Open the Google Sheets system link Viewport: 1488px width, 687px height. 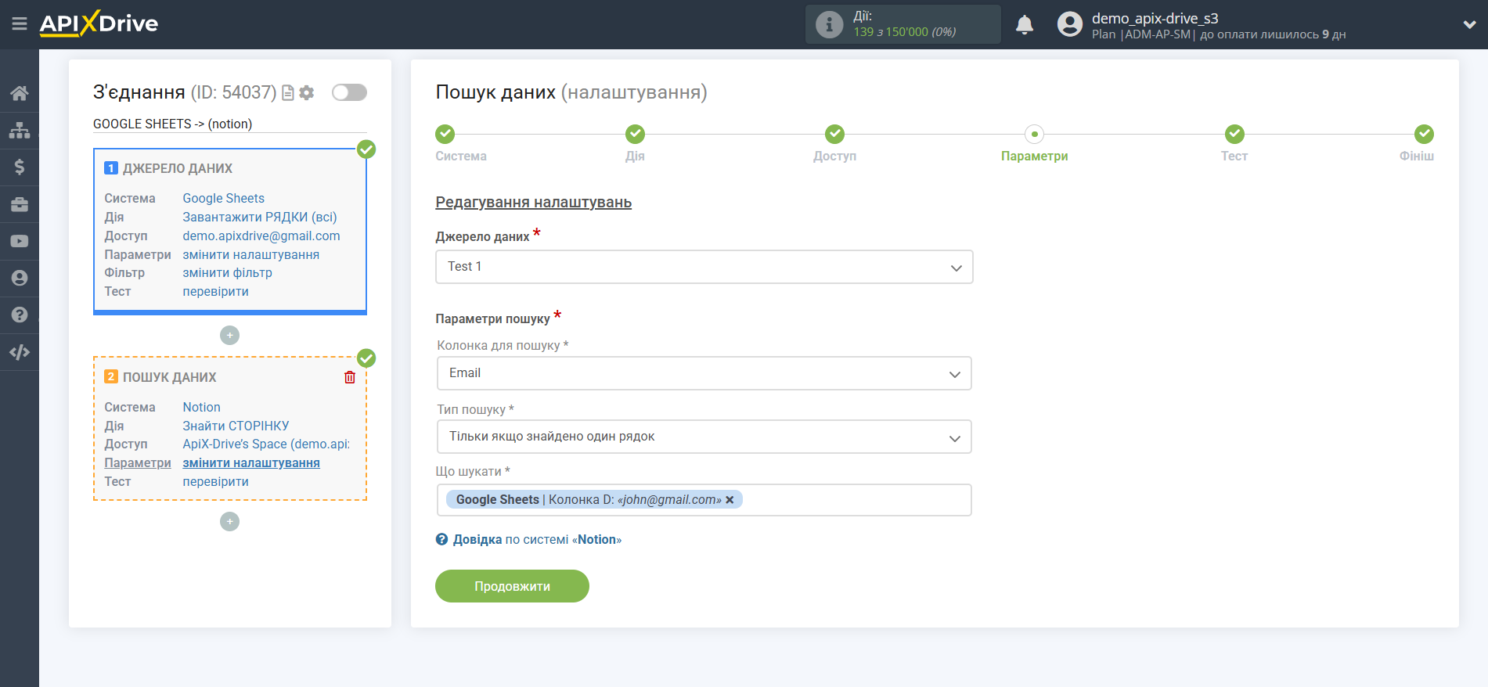pyautogui.click(x=224, y=199)
